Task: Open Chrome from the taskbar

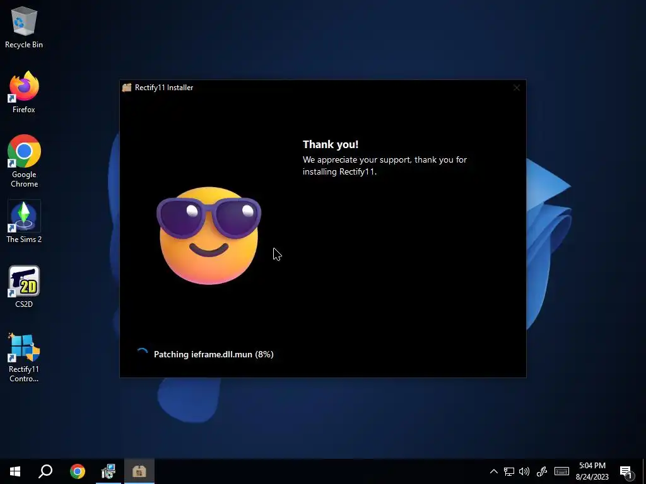Action: click(78, 471)
